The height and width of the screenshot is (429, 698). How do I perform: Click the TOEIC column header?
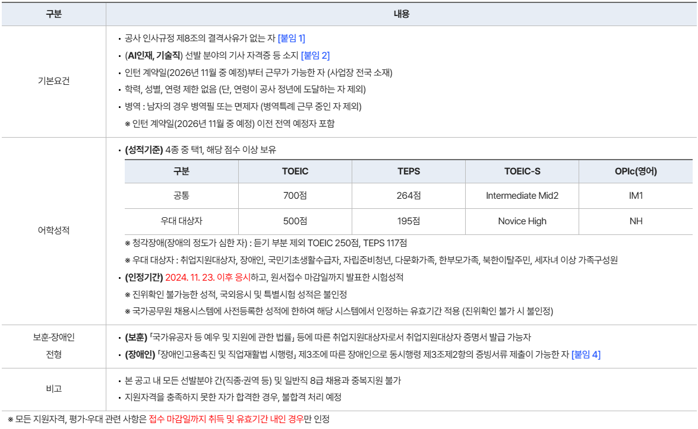coord(295,171)
